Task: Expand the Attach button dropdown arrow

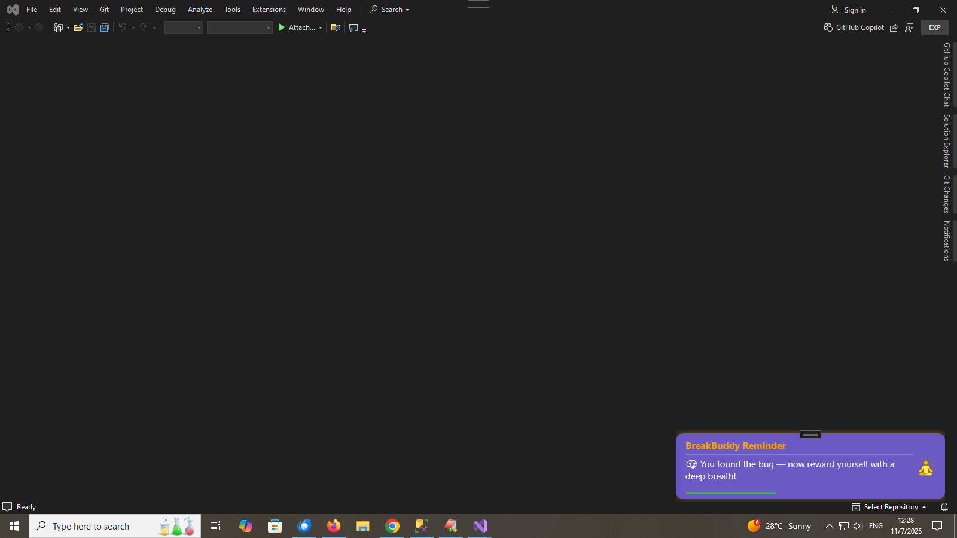Action: point(321,27)
